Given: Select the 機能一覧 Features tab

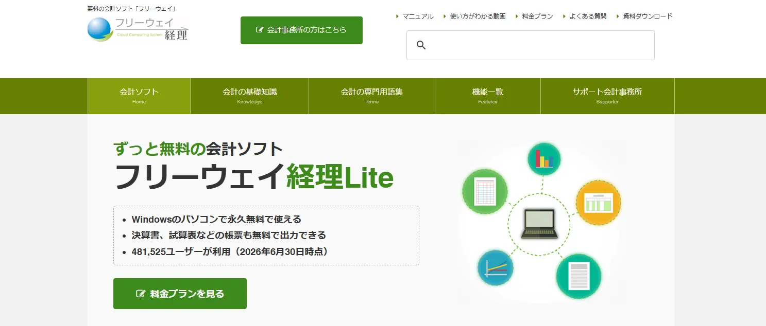Looking at the screenshot, I should pos(488,96).
